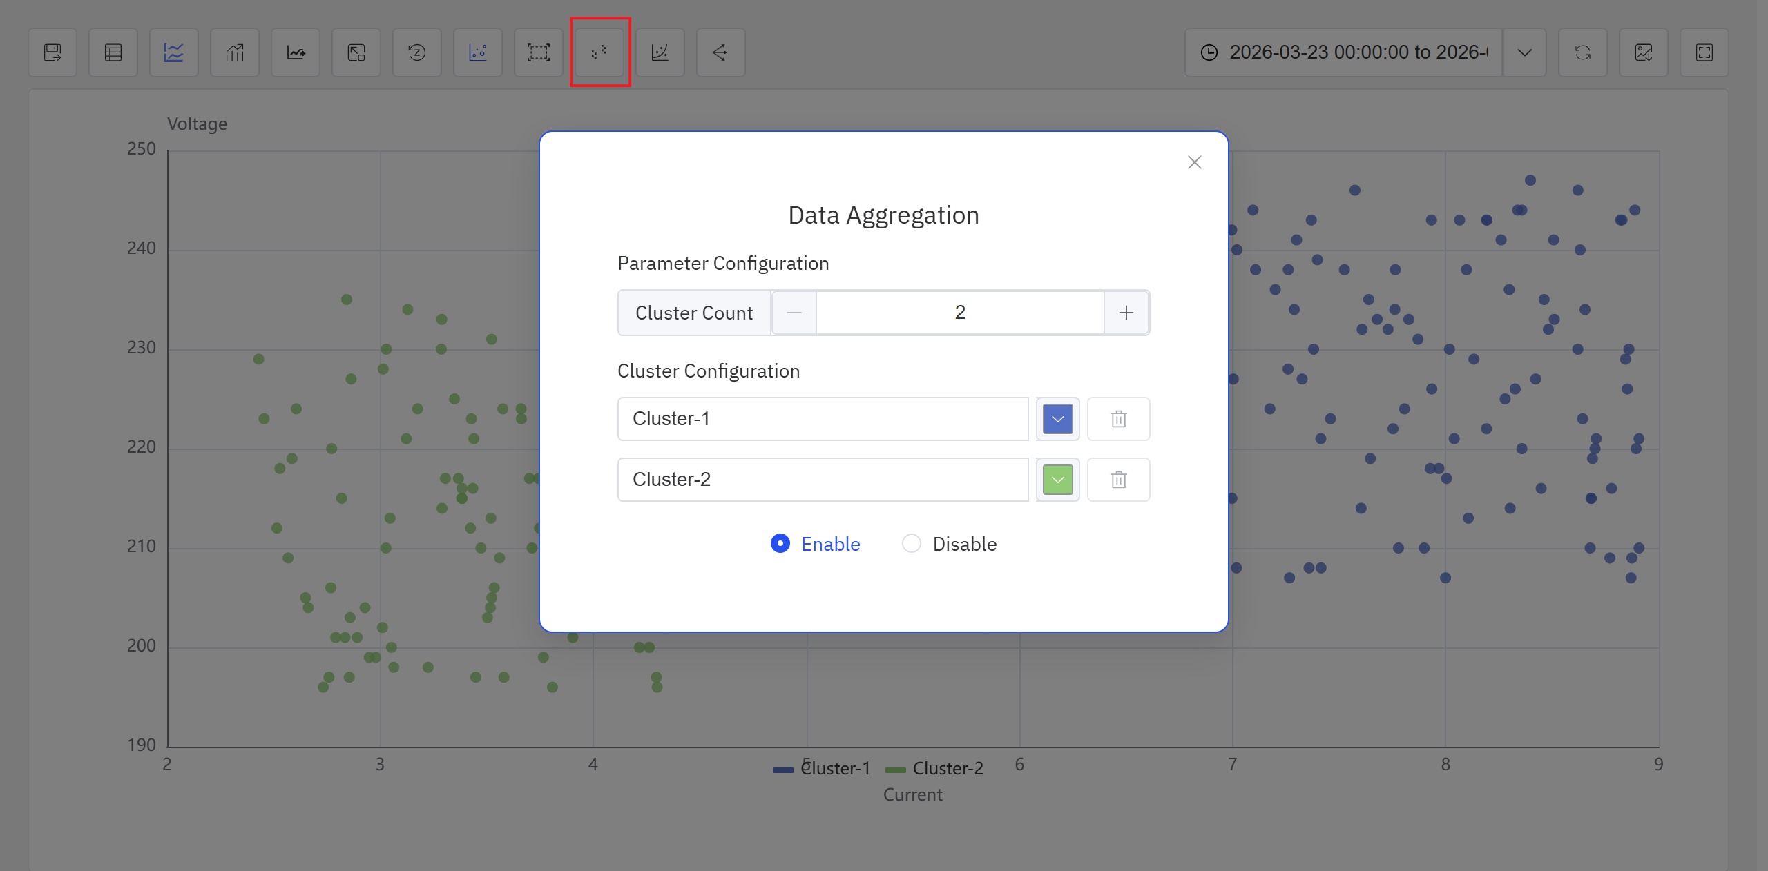Switch to the bar chart icon

(234, 52)
